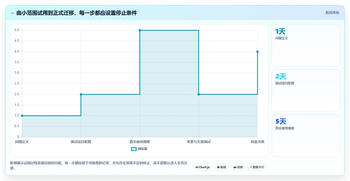Open the 1天 问题定义 card
This screenshot has height=181, width=350.
click(306, 45)
